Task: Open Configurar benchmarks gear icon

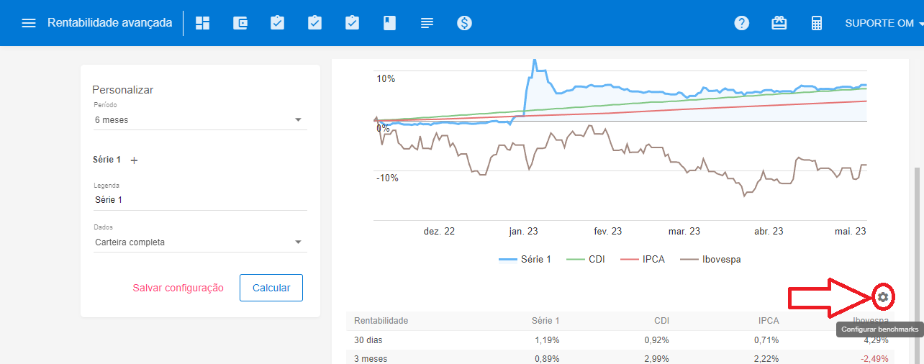Action: click(x=883, y=296)
